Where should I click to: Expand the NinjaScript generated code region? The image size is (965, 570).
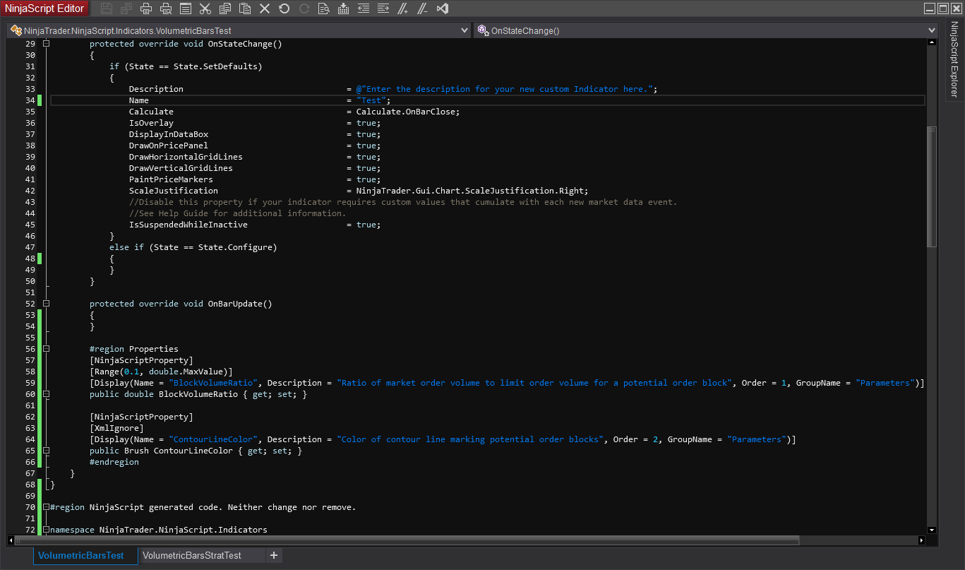[x=47, y=507]
